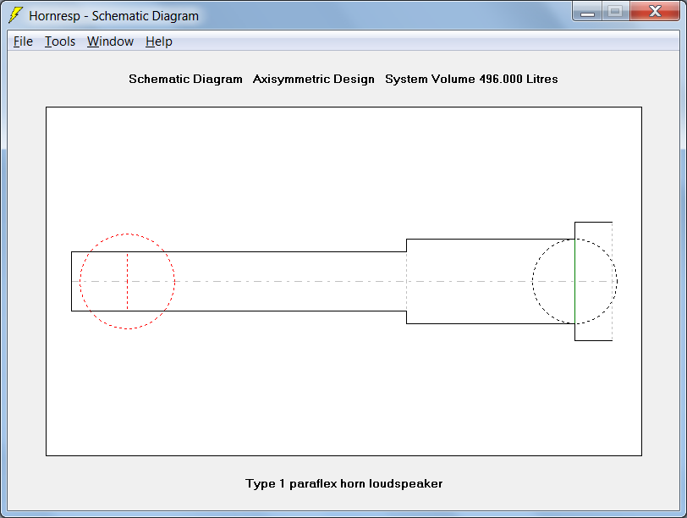Image resolution: width=687 pixels, height=518 pixels.
Task: Close the Schematic Diagram window
Action: [655, 11]
